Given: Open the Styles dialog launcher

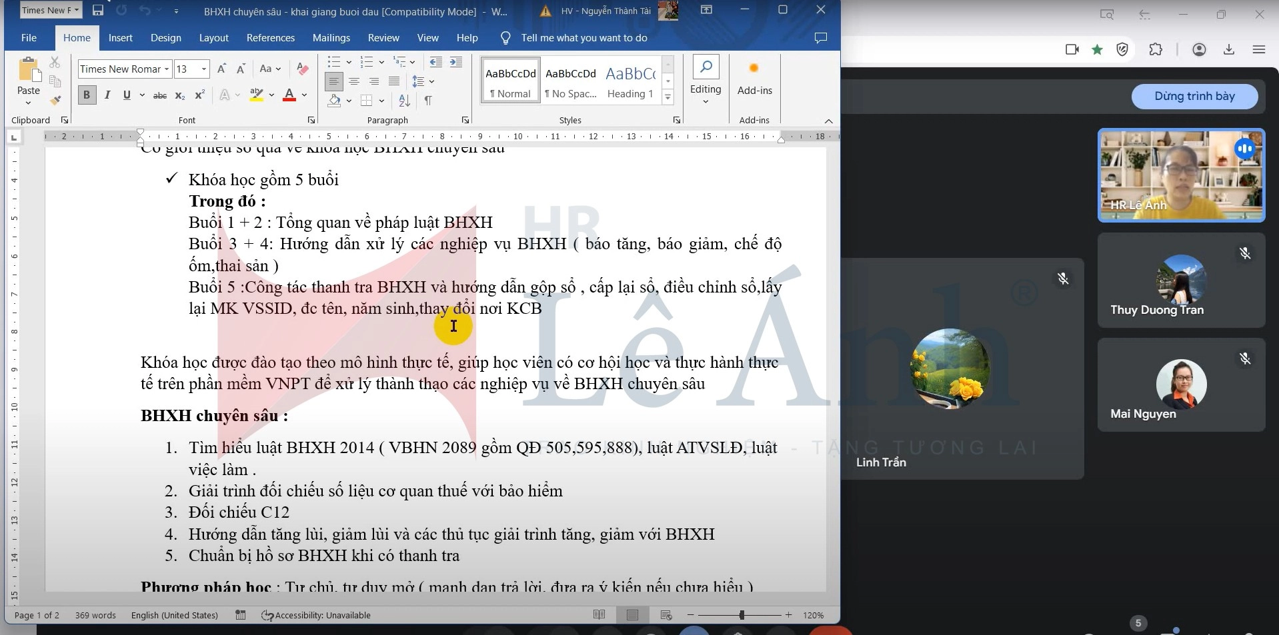Looking at the screenshot, I should 676,120.
